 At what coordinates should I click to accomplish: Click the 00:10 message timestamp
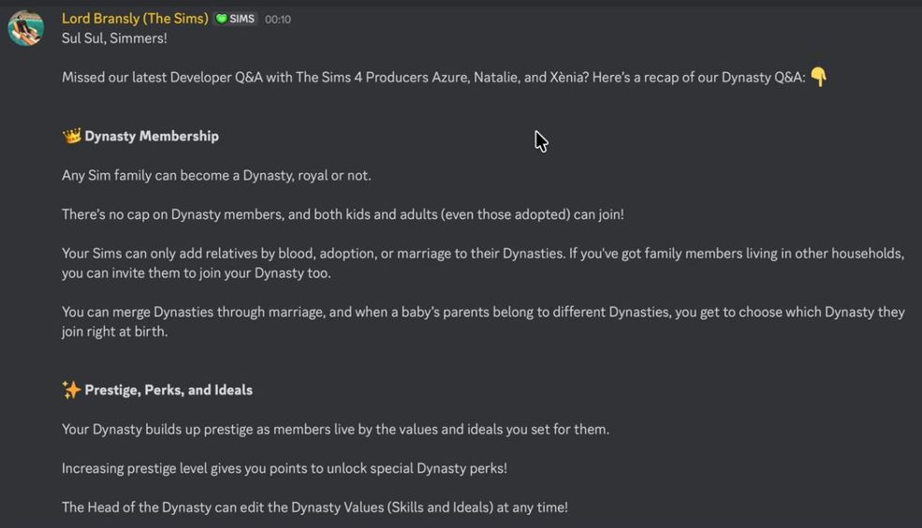coord(278,19)
